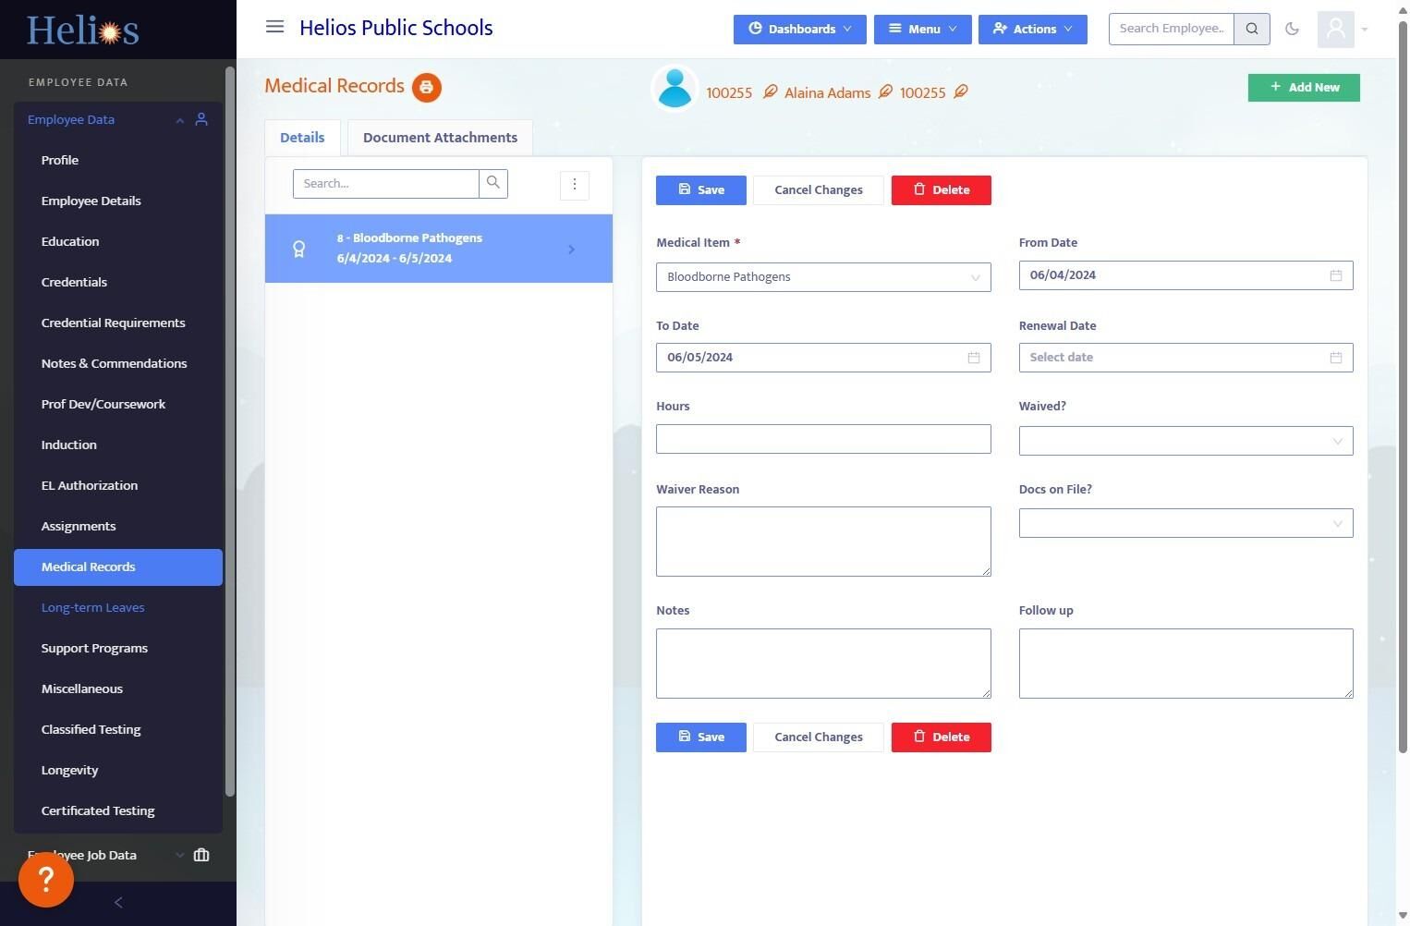This screenshot has height=926, width=1410.
Task: Collapse the sidebar with the bottom arrow
Action: 118,903
